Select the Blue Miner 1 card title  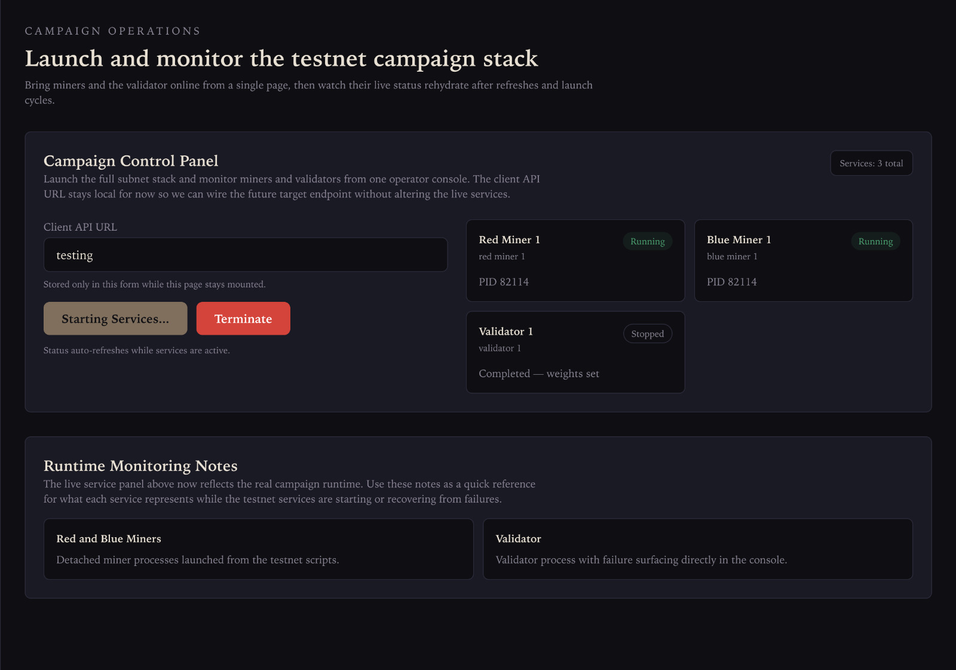(x=739, y=240)
